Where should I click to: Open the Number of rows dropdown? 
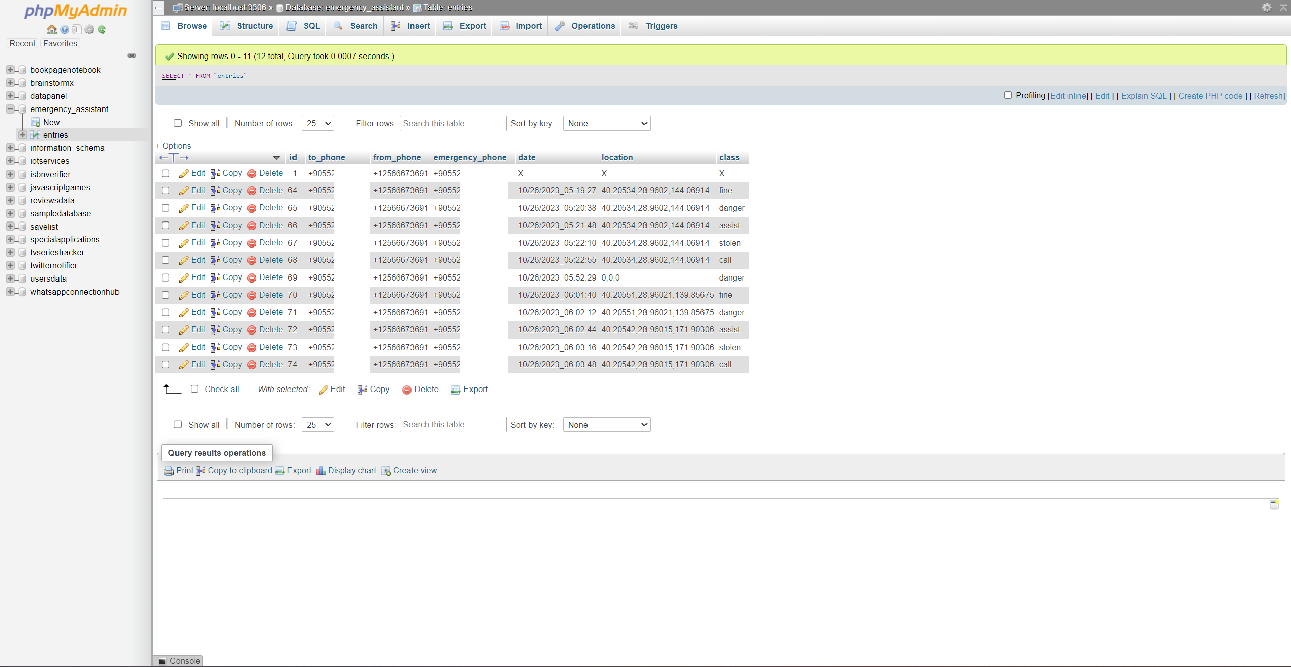tap(317, 123)
